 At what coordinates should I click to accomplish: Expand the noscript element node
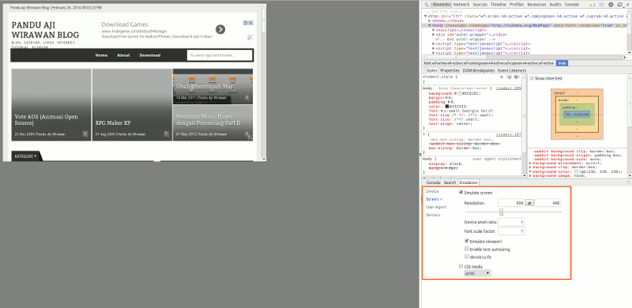point(434,30)
